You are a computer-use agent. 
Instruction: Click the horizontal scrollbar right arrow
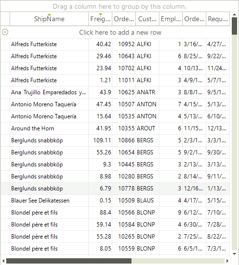(x=227, y=261)
